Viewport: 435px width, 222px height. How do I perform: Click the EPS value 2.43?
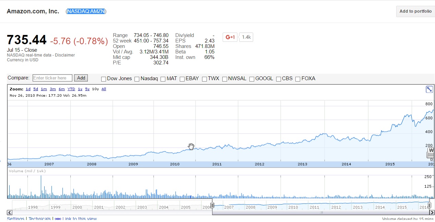coord(210,41)
